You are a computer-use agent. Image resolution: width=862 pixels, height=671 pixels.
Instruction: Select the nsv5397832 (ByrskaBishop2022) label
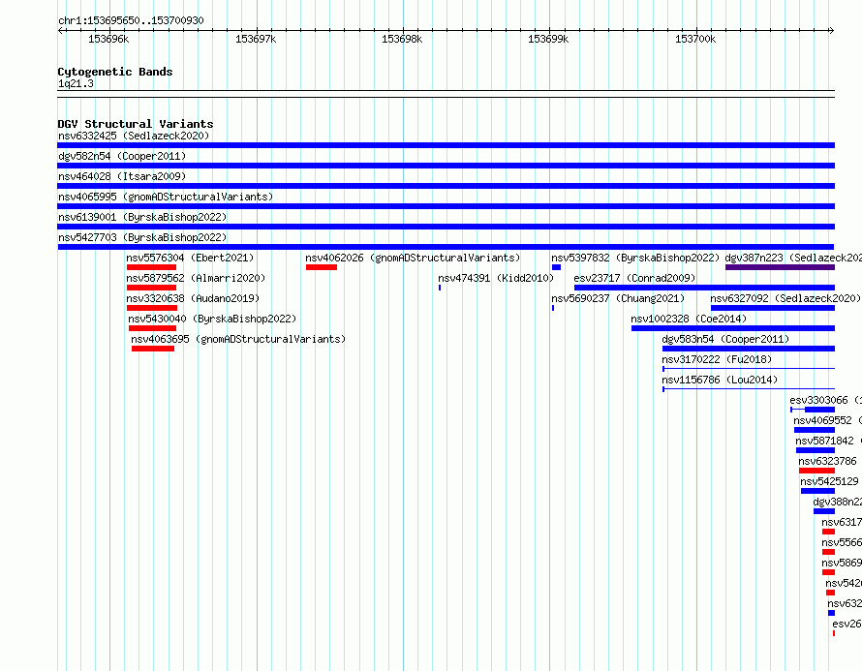[635, 258]
